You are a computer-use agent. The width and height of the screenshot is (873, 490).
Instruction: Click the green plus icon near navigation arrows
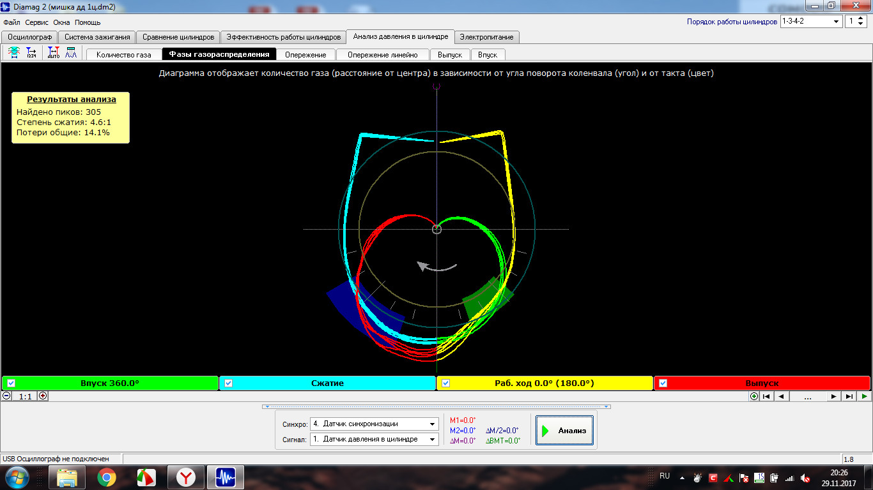pos(754,396)
